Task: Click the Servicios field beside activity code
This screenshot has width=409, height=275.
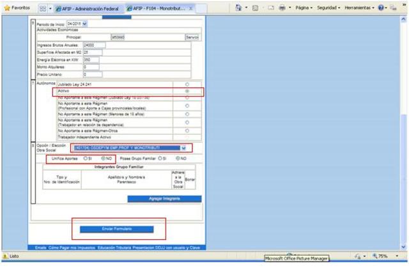Action: [x=192, y=37]
